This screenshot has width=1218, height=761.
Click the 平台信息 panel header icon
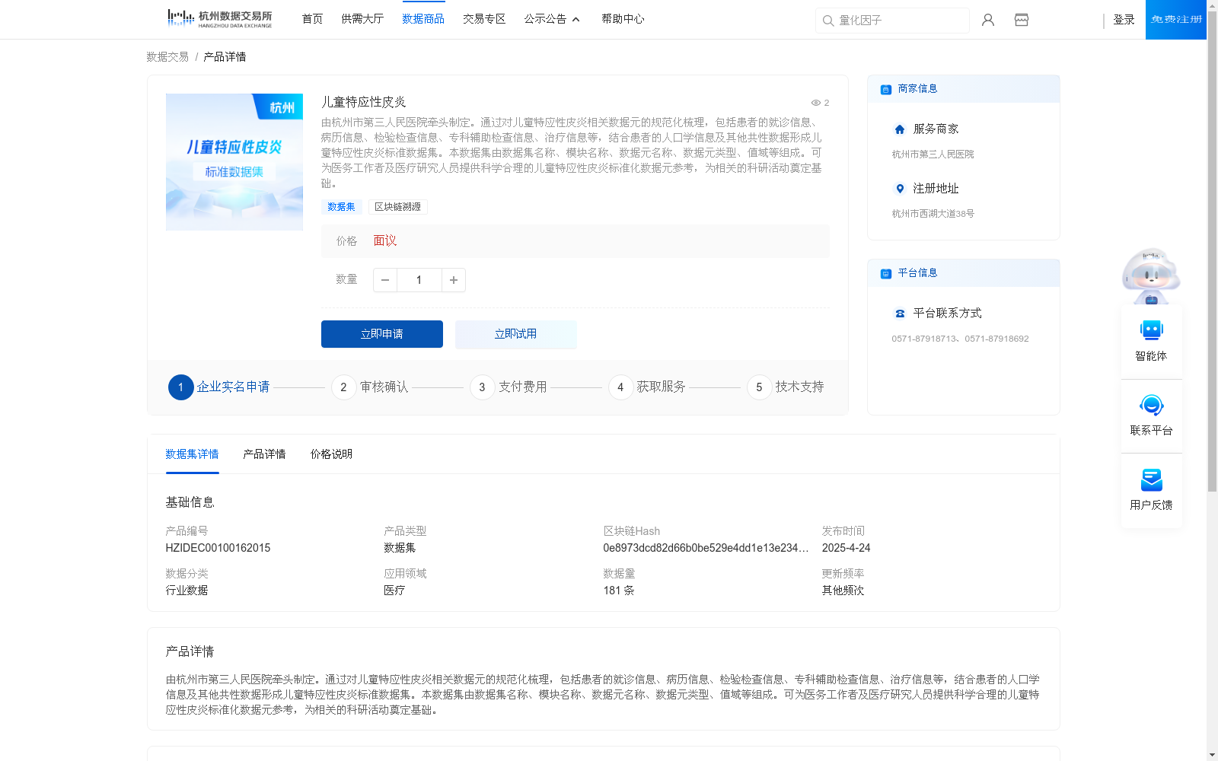coord(885,273)
